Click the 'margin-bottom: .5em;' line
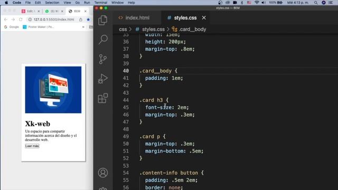This screenshot has width=338, height=190. [174, 151]
